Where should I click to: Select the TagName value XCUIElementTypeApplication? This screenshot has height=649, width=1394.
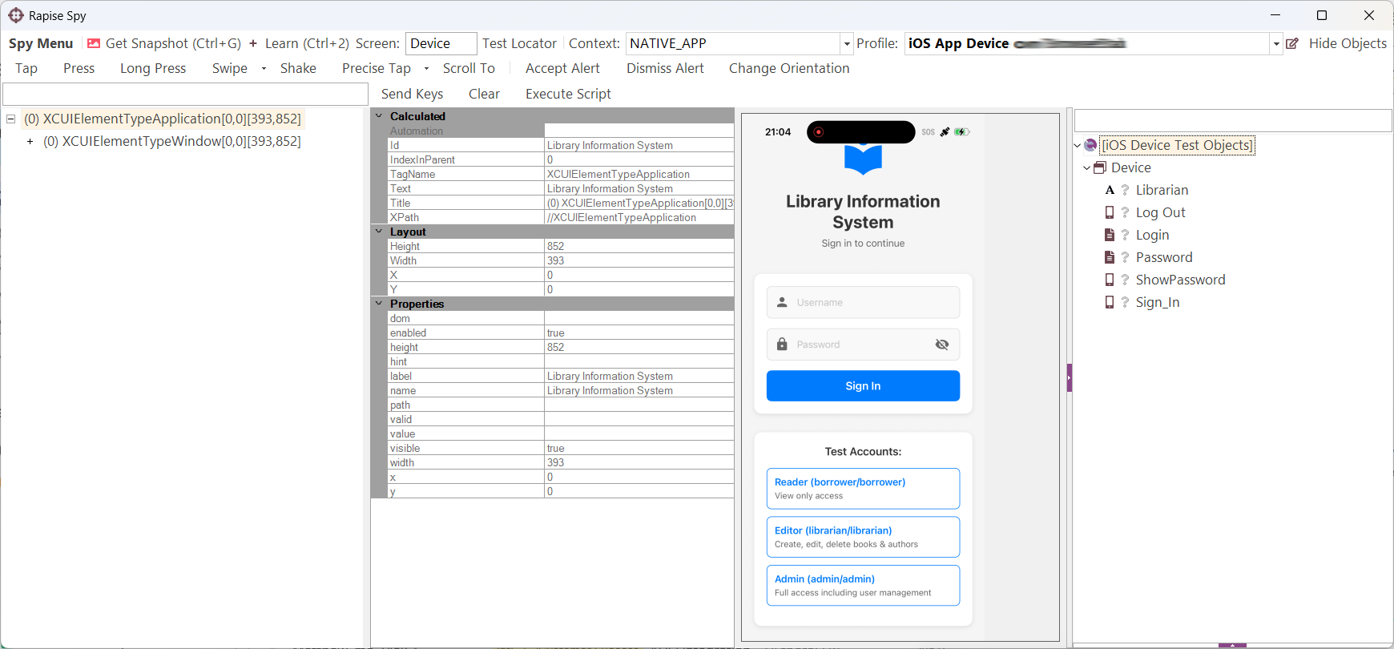639,174
